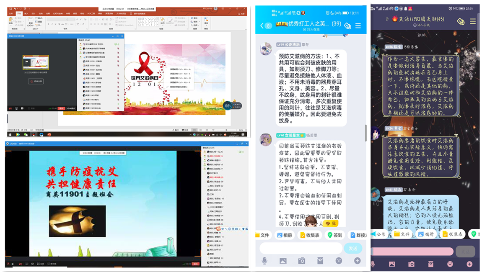Open the menu icon in the 优秀打工人 chat header
The image size is (482, 272).
coord(358,26)
